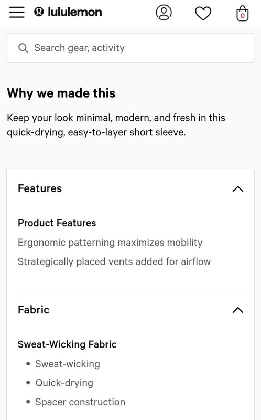Open the wishlist heart icon
The width and height of the screenshot is (261, 420).
(203, 14)
